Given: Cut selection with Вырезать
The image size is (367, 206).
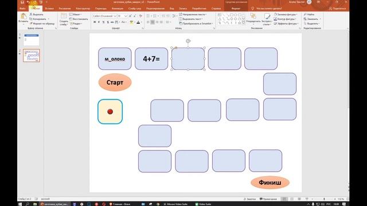Looking at the screenshot, I should 37,14.
